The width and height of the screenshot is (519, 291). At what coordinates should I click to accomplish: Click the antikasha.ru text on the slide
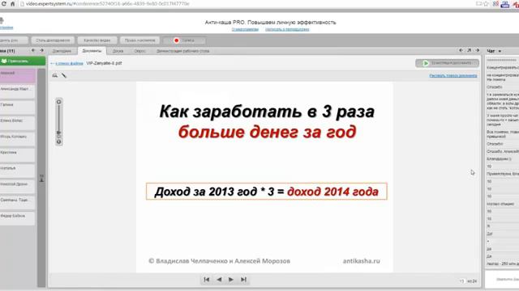pyautogui.click(x=362, y=261)
